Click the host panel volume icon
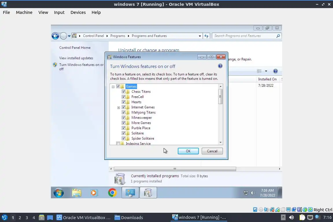Screen dimensions: 333x222 pyautogui.click(x=292, y=217)
